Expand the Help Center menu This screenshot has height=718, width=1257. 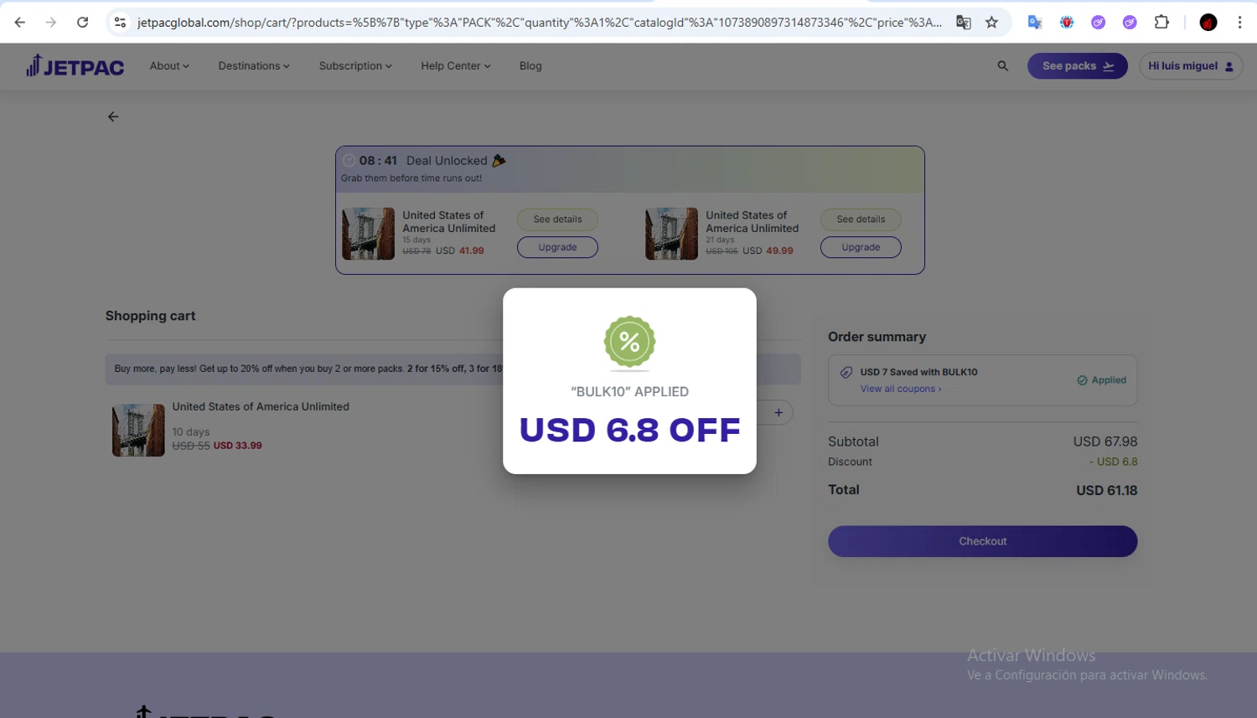[456, 65]
